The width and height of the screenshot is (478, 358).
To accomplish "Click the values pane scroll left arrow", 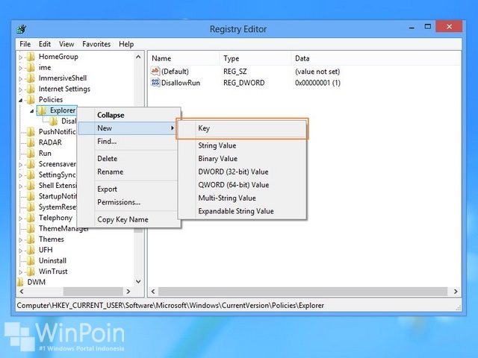I will click(153, 292).
